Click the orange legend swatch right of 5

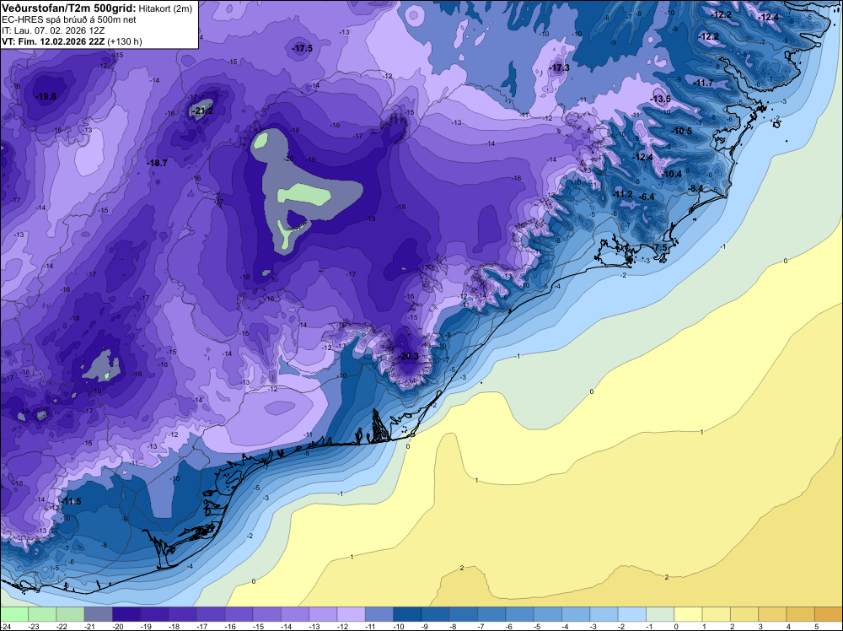(828, 614)
